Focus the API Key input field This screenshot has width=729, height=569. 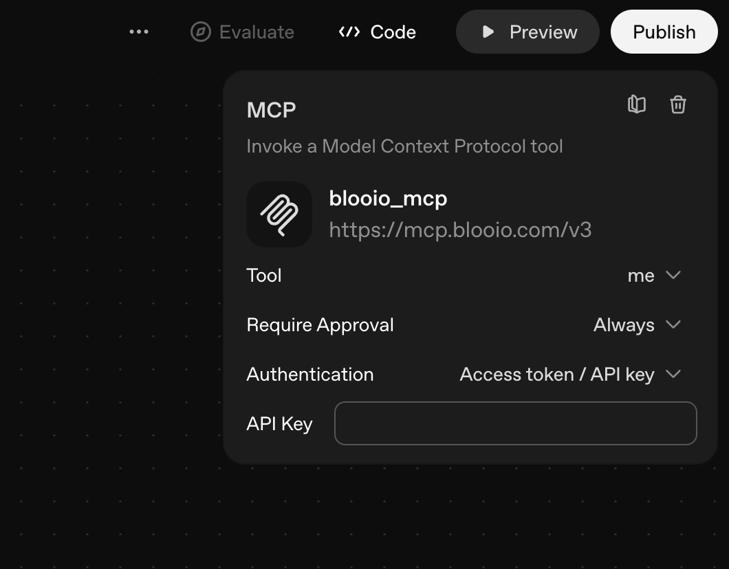(x=515, y=423)
